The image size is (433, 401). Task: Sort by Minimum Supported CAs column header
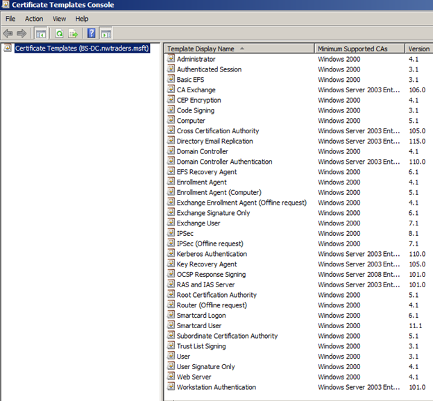(359, 49)
